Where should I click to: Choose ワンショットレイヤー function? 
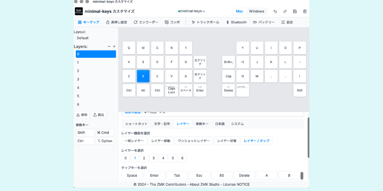point(194,141)
